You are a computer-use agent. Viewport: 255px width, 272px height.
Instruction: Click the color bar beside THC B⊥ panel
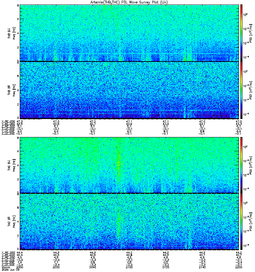(241, 165)
